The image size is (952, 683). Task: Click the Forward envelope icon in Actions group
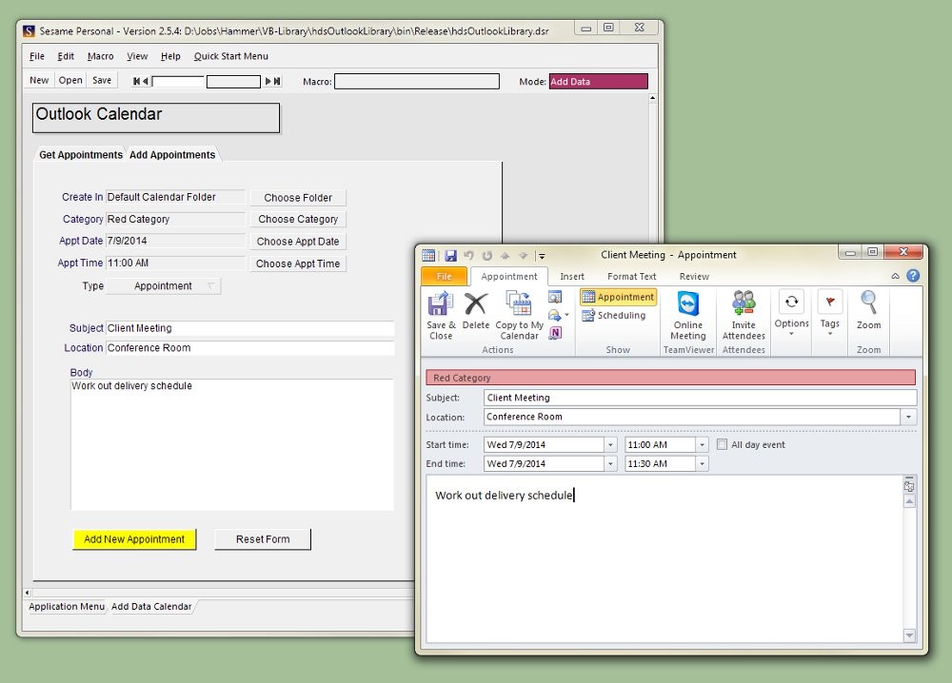[x=554, y=315]
